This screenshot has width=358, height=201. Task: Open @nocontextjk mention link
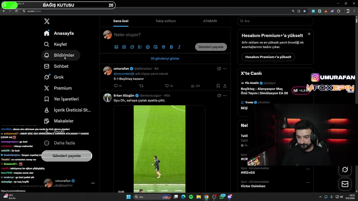click(124, 74)
